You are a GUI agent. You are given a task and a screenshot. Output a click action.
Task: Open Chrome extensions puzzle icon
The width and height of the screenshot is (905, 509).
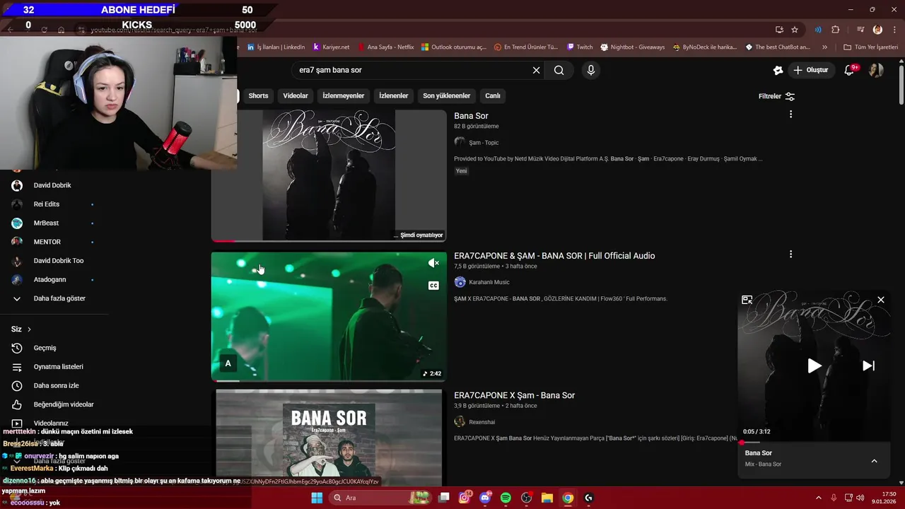pyautogui.click(x=836, y=30)
